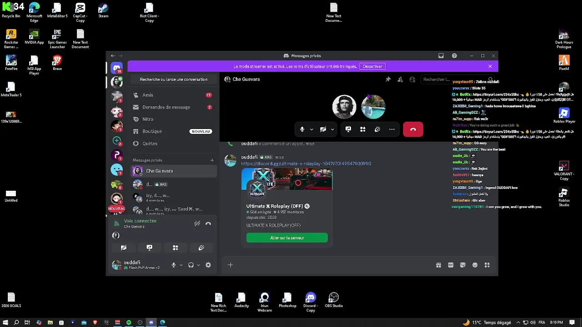Open GIF picker
The width and height of the screenshot is (582, 327).
click(451, 265)
